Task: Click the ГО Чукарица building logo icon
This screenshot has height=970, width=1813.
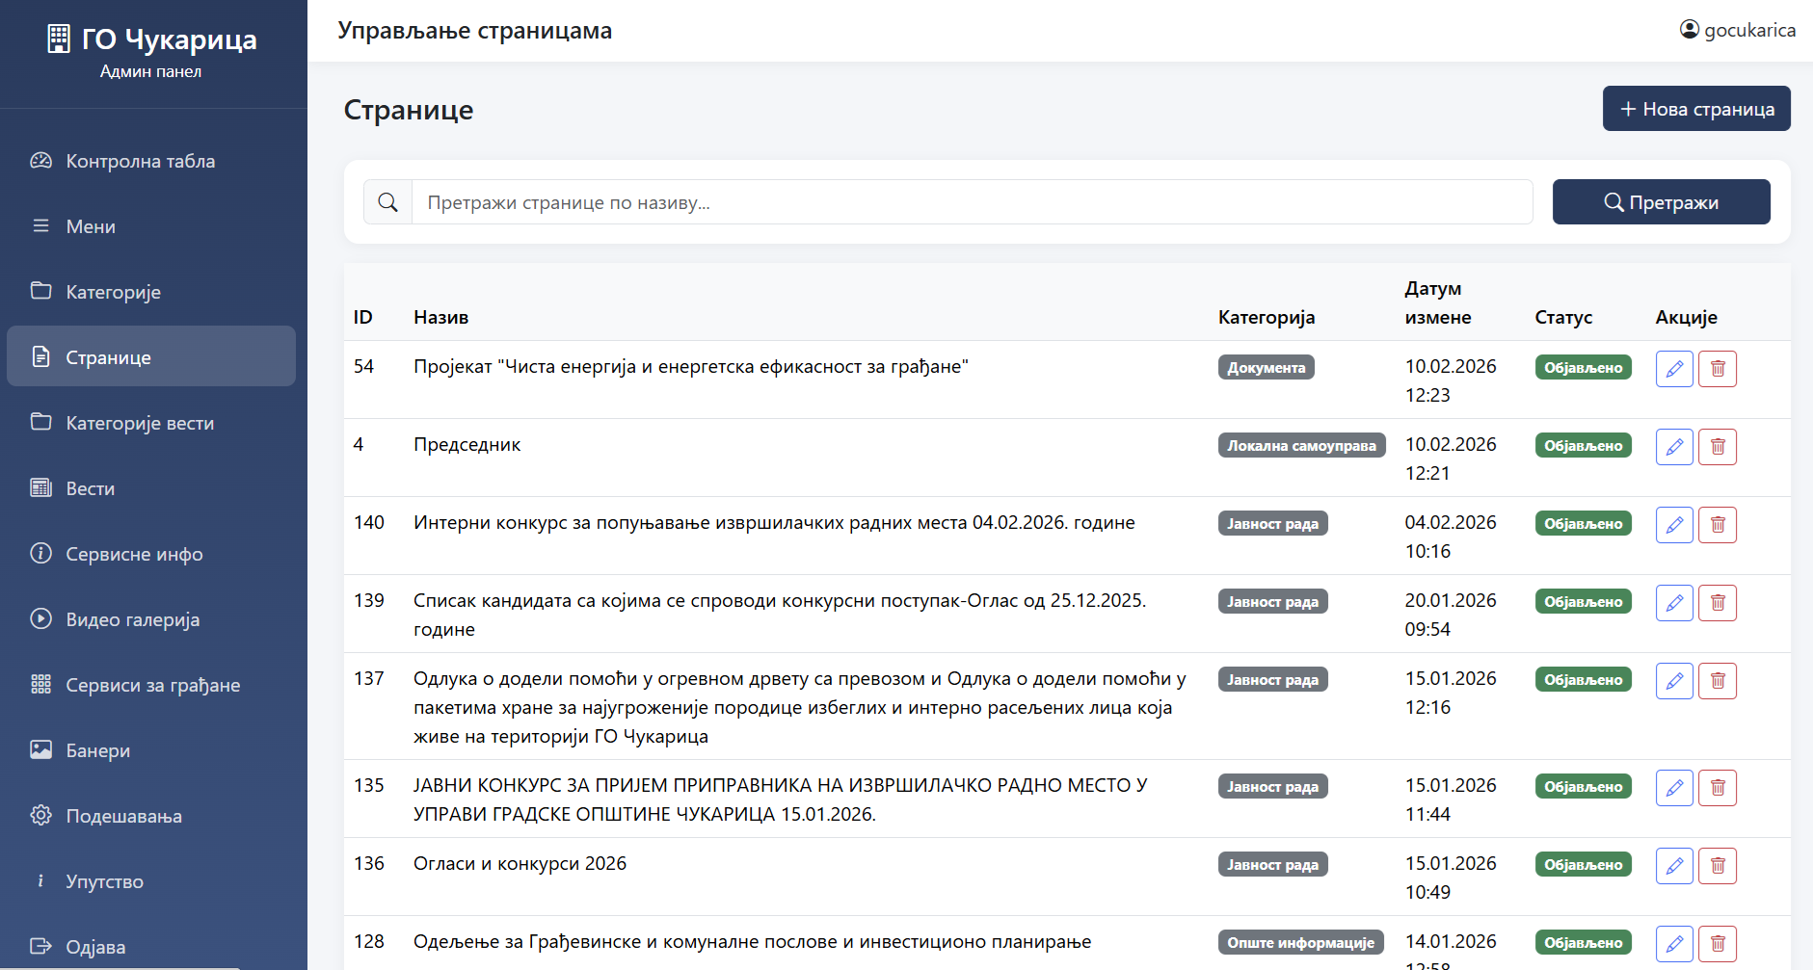Action: (59, 39)
